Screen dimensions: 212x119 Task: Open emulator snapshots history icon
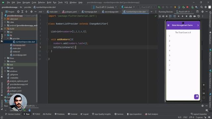tap(199, 16)
